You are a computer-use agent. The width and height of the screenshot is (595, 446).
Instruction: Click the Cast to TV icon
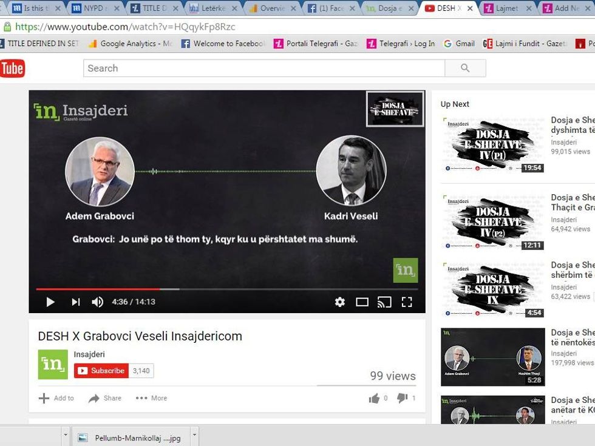coord(384,302)
